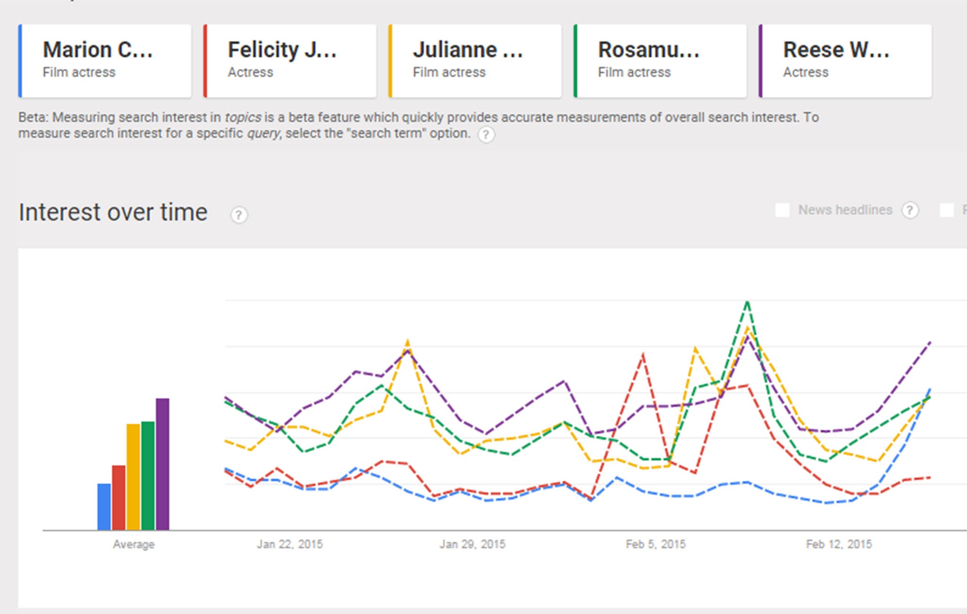Viewport: 967px width, 614px height.
Task: Click the red line's tallest spike
Action: pos(643,354)
